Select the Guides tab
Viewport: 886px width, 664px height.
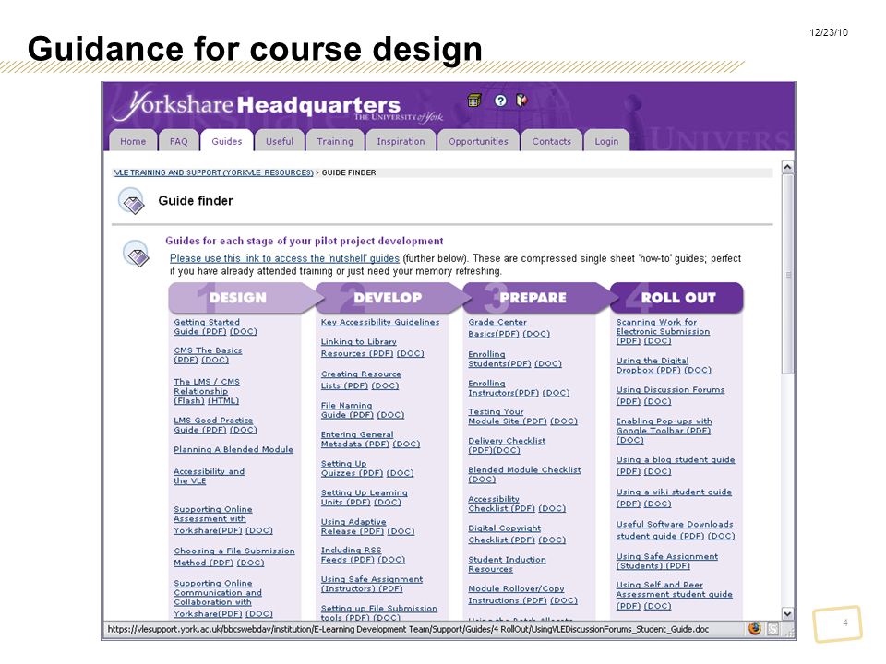[227, 140]
